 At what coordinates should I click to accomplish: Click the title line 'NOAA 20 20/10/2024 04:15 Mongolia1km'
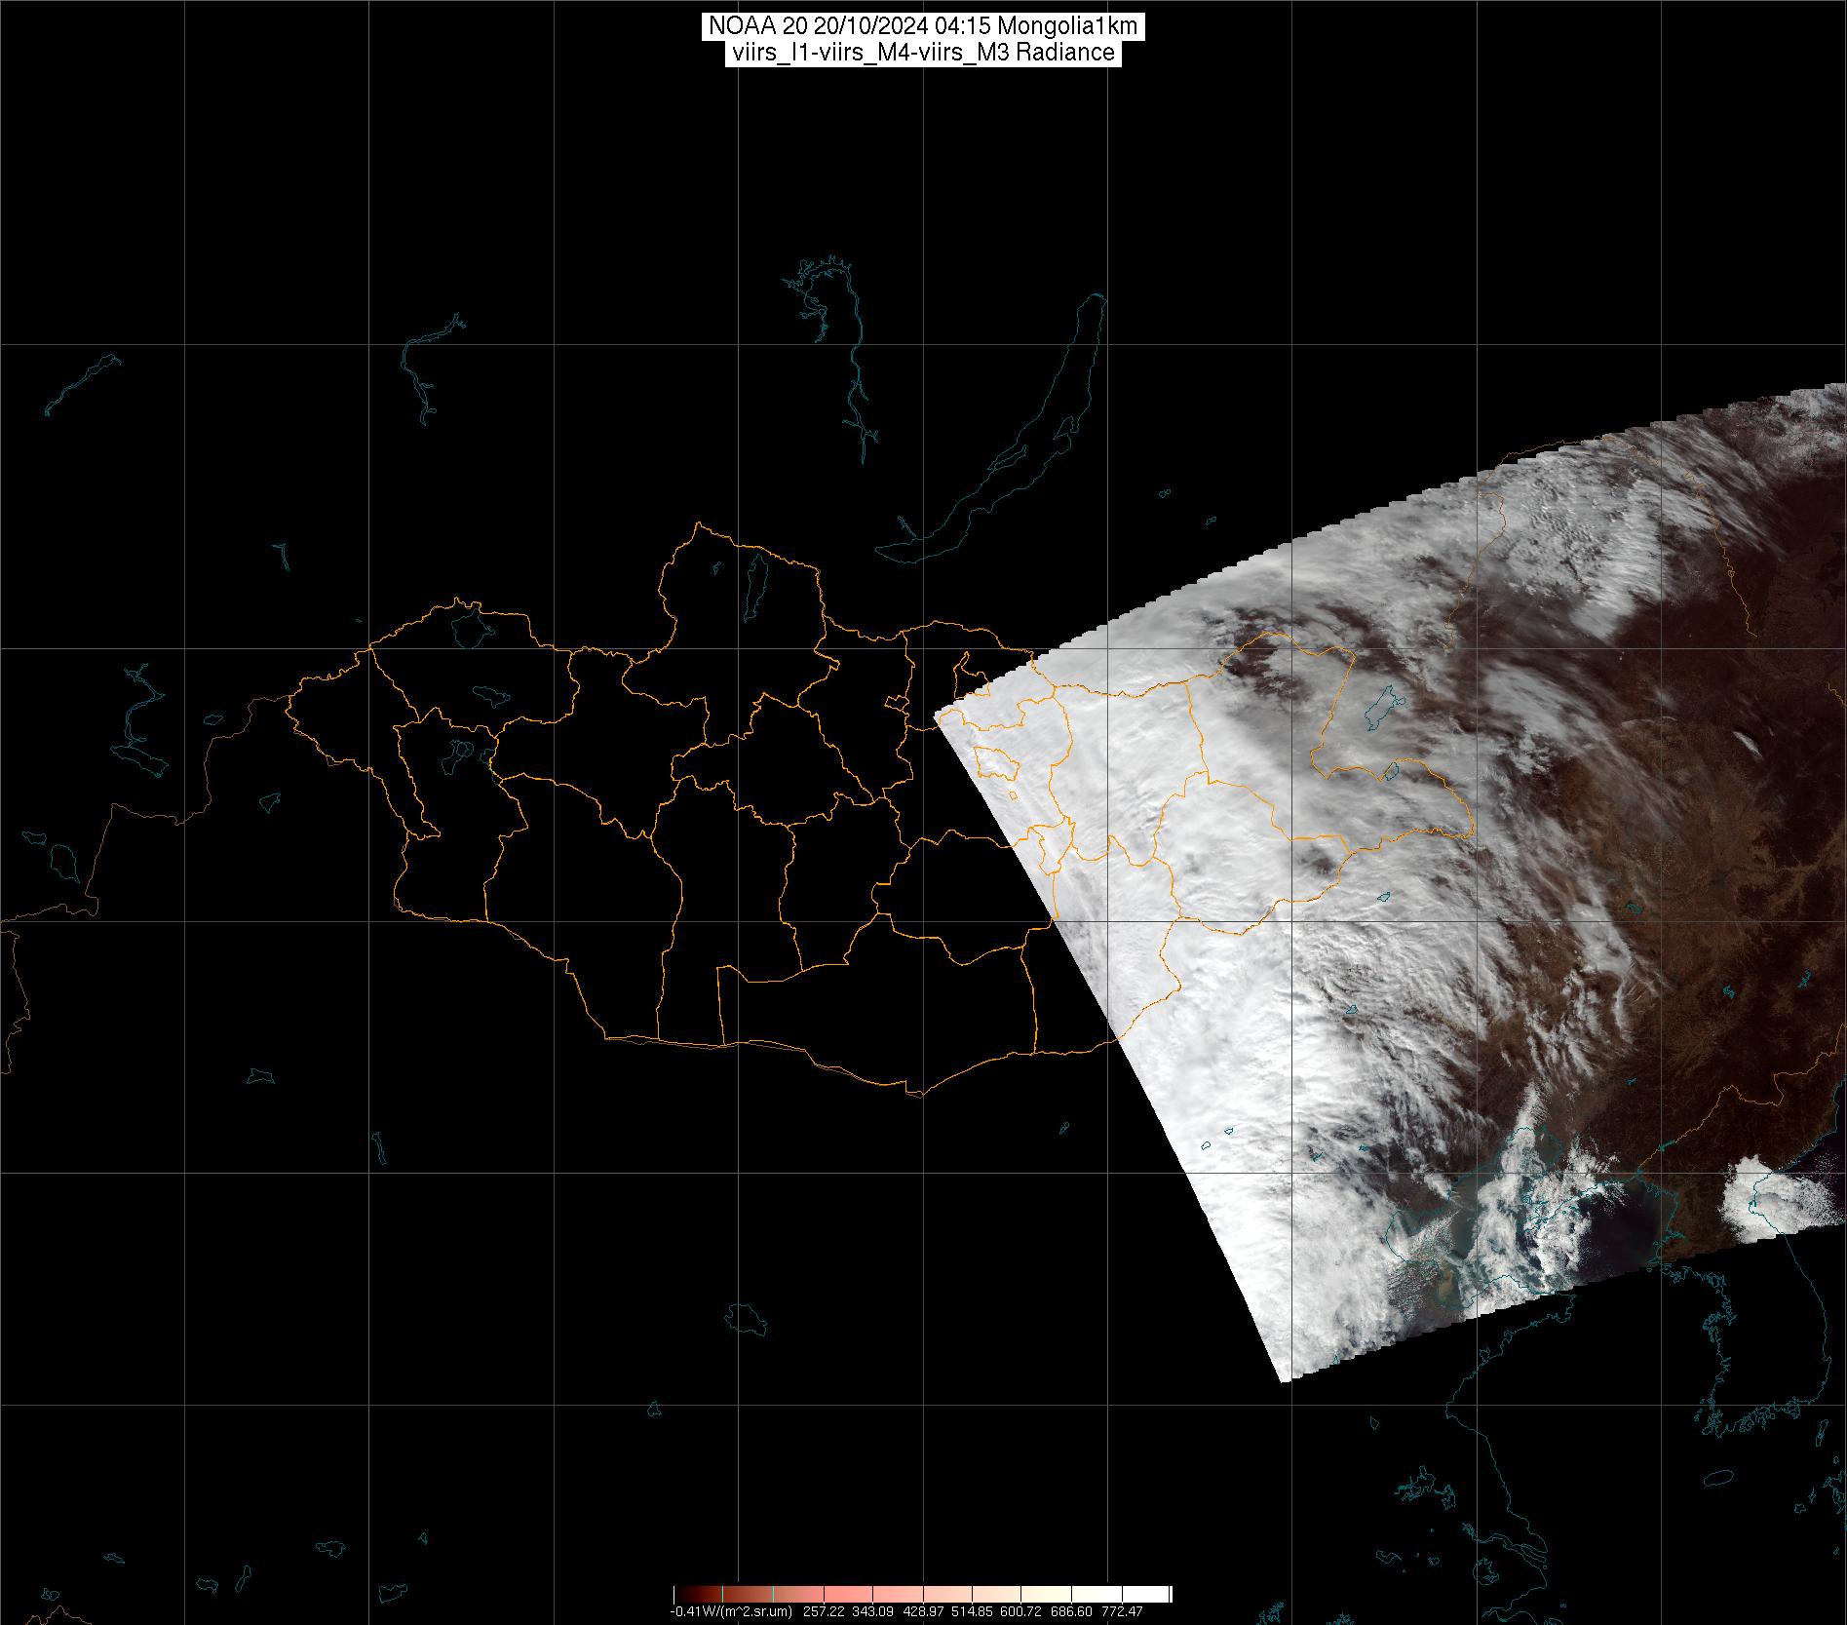point(923,27)
